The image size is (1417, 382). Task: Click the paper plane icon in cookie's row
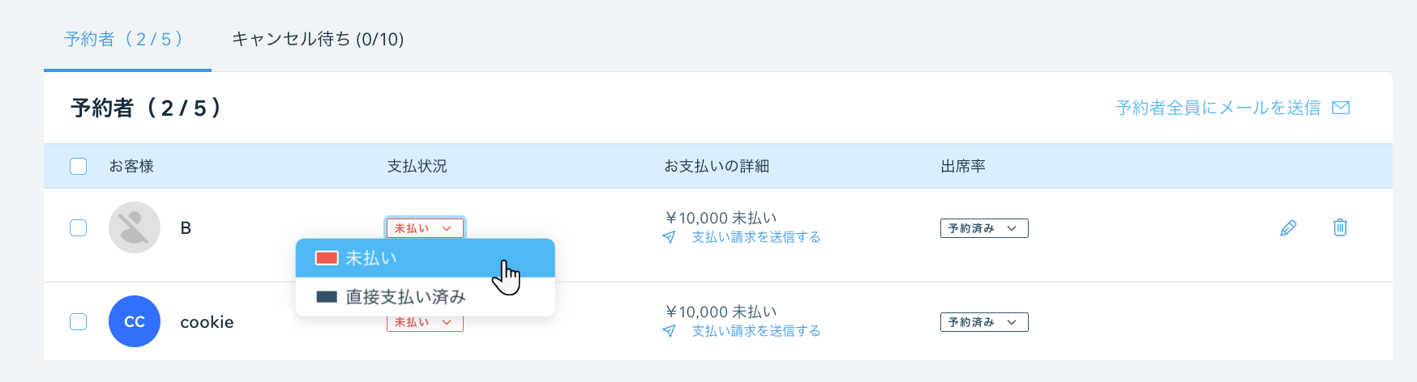point(669,331)
